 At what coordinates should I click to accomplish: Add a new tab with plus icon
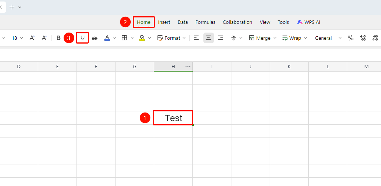[x=12, y=7]
